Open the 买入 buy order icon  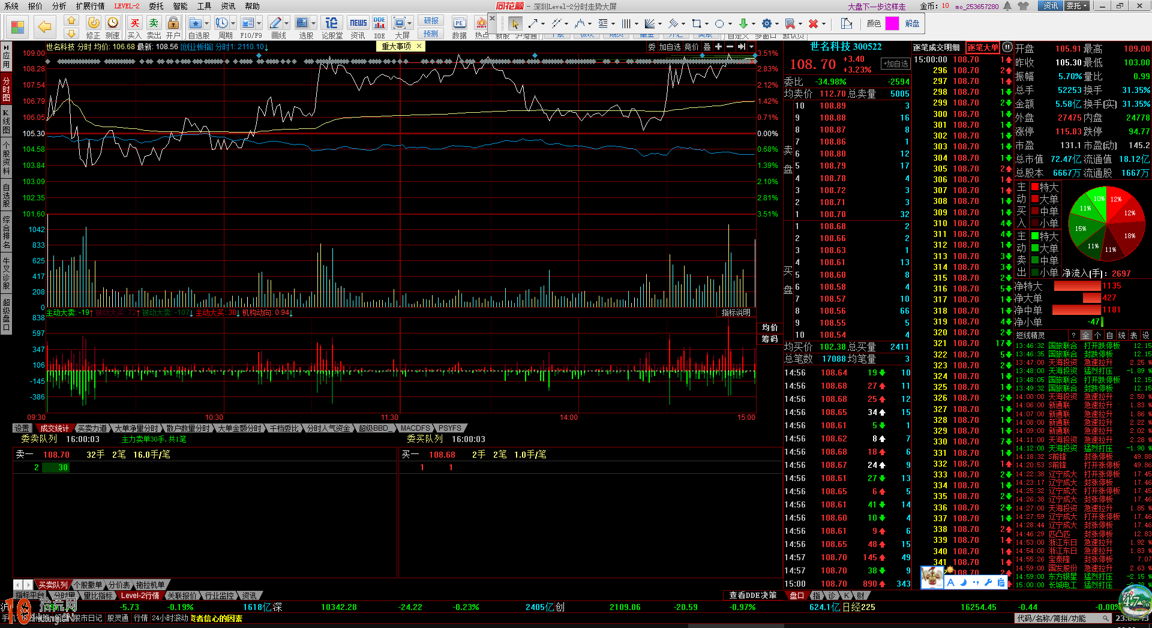click(x=135, y=23)
